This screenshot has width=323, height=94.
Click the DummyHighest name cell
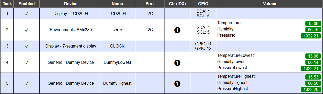coord(117,83)
